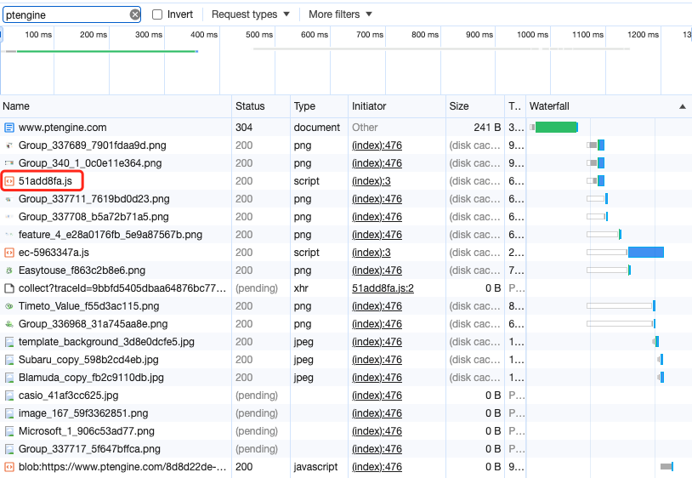Viewport: 692px width, 478px height.
Task: Open the Request types dropdown
Action: pos(250,14)
